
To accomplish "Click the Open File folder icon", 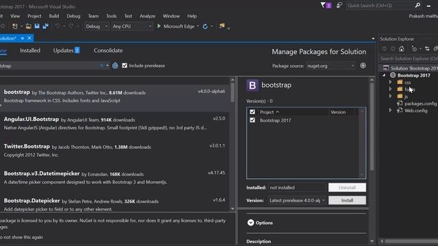I will (x=28, y=26).
